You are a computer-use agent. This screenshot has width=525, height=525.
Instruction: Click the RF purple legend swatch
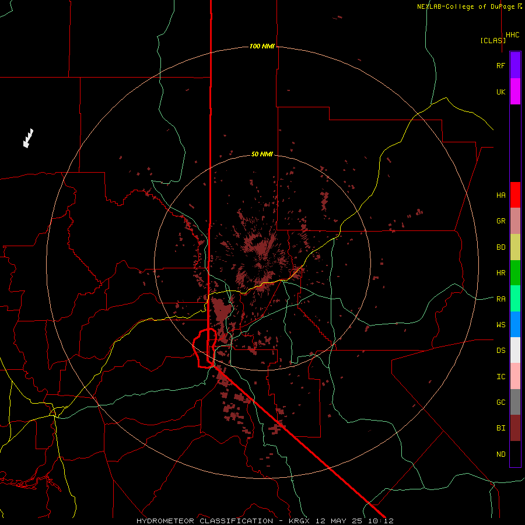pyautogui.click(x=515, y=65)
